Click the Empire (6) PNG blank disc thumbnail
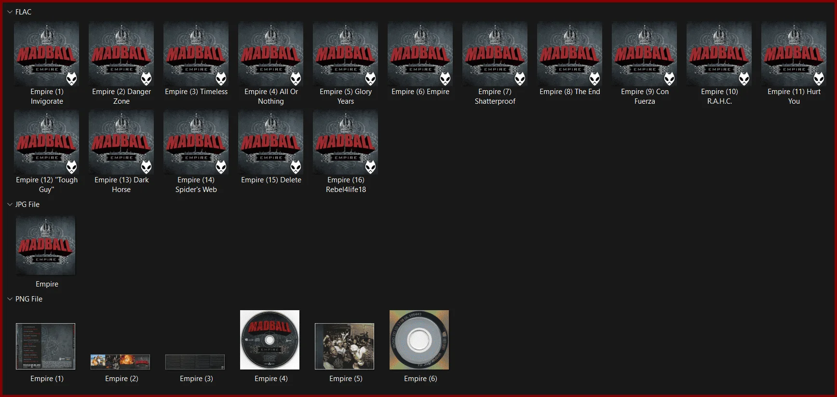Viewport: 837px width, 397px height. coord(419,340)
